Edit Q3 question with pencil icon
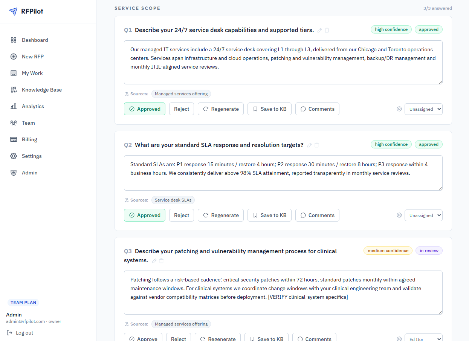 pos(154,261)
